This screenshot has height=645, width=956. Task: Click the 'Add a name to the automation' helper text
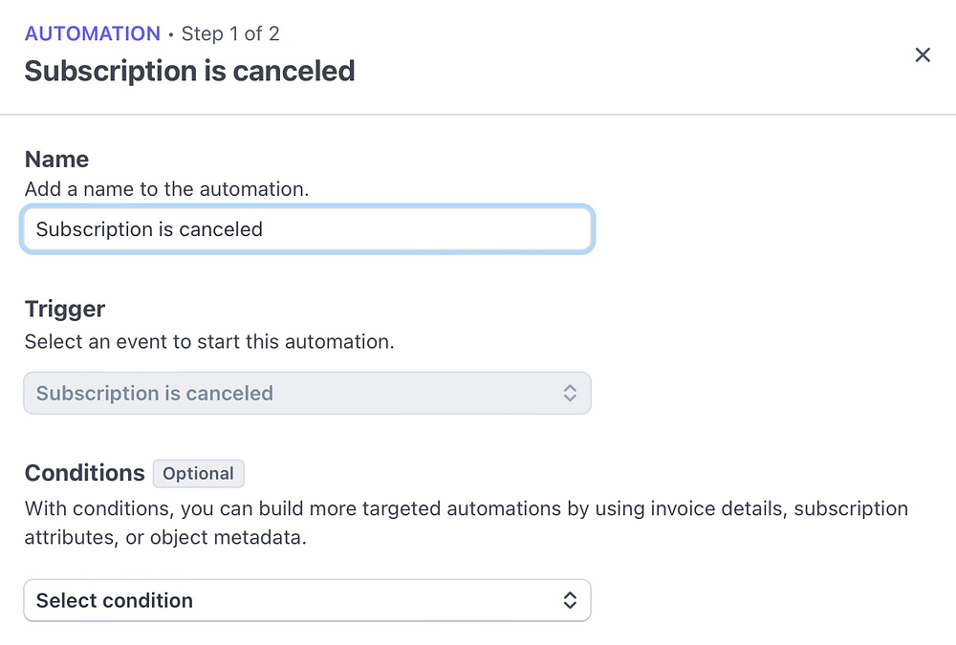pyautogui.click(x=166, y=189)
